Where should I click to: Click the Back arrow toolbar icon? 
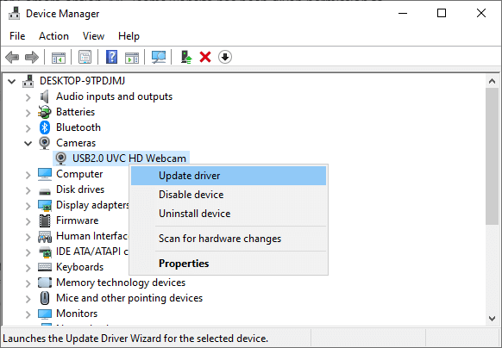click(12, 57)
